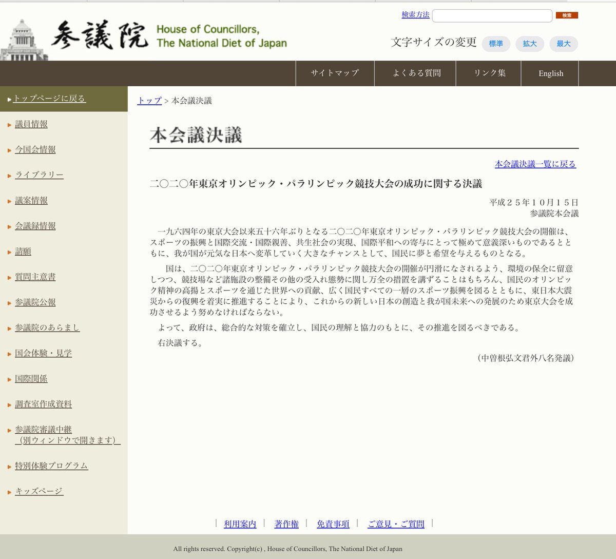616x559 pixels.
Task: Switch to the English site
Action: (550, 73)
